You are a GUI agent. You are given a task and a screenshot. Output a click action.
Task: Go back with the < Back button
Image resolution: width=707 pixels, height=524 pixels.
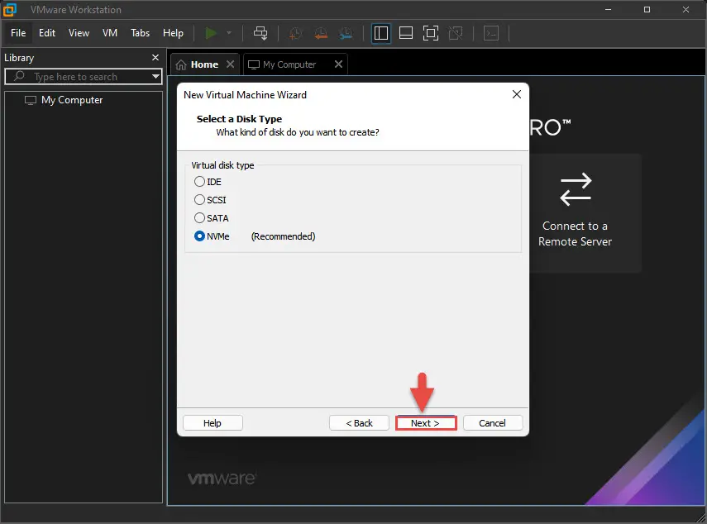coord(359,423)
